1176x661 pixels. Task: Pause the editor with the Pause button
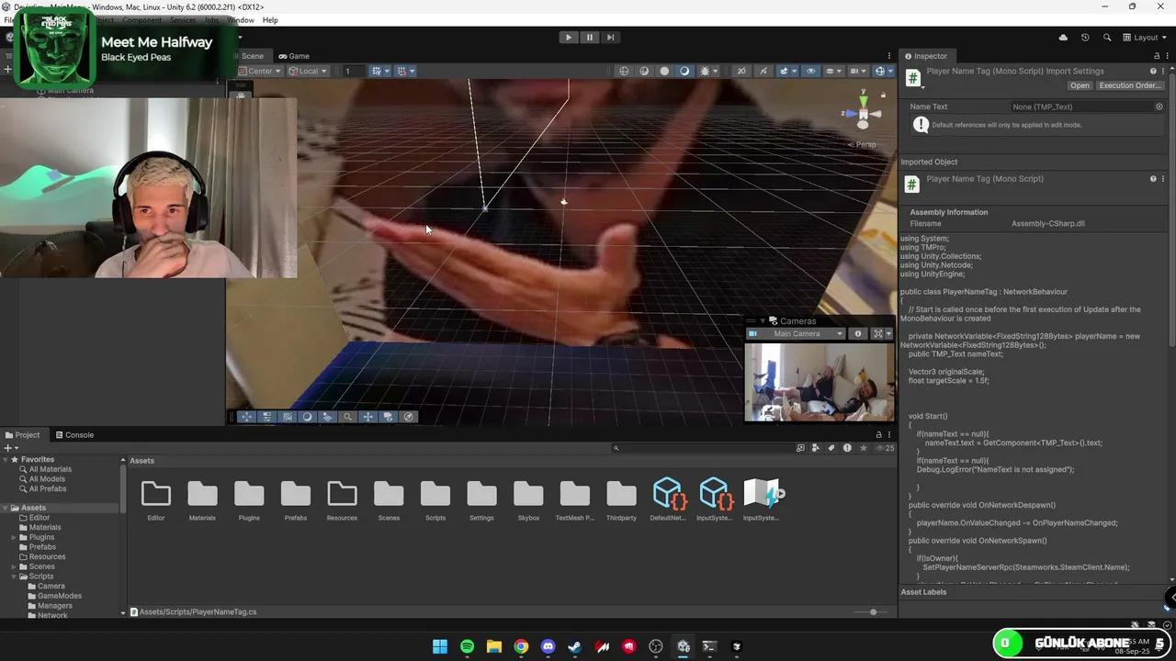tap(590, 38)
